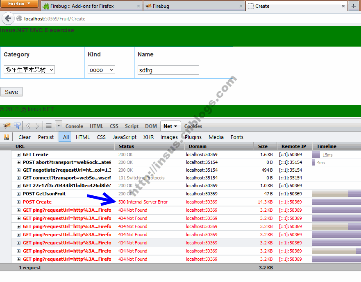Screen dimensions: 361x282
Task: Switch to the Firebug browser tab
Action: pos(194,6)
